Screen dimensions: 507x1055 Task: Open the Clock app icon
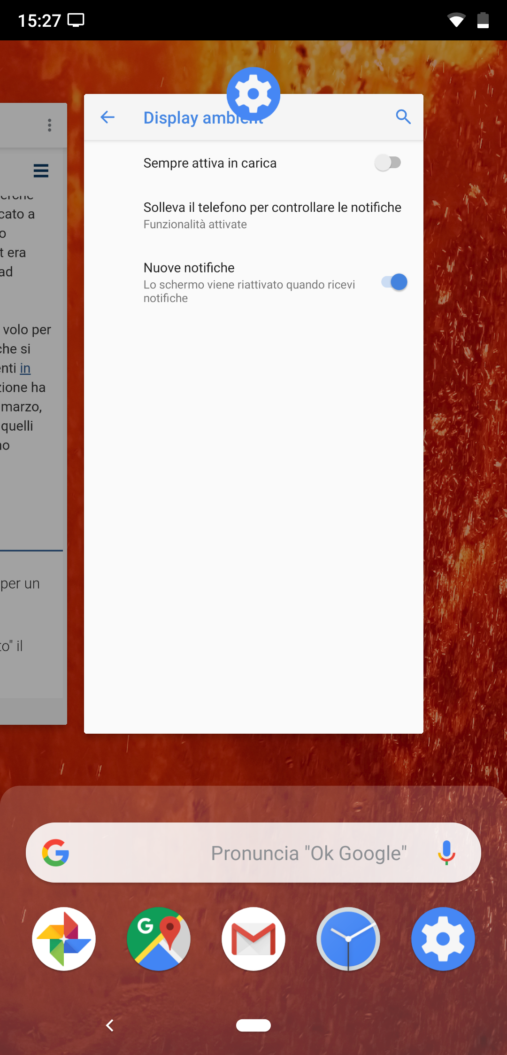(348, 939)
